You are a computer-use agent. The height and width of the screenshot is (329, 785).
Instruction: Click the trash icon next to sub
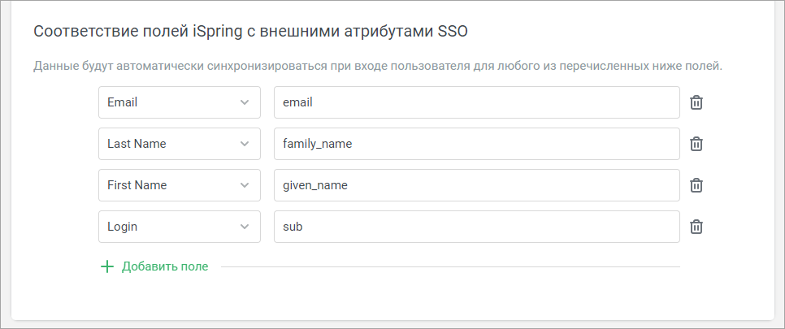[x=696, y=227]
